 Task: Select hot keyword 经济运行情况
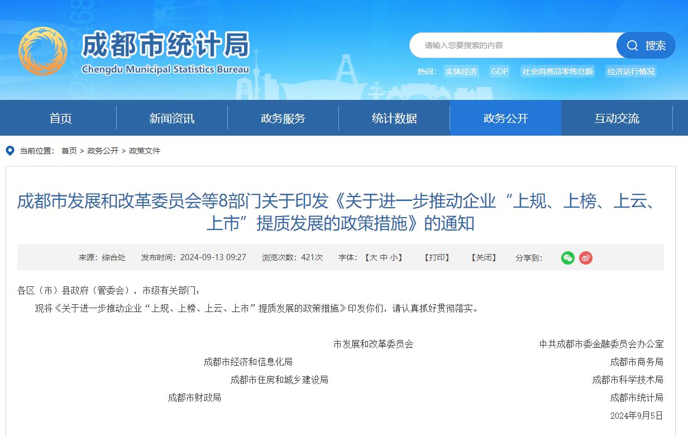click(631, 71)
